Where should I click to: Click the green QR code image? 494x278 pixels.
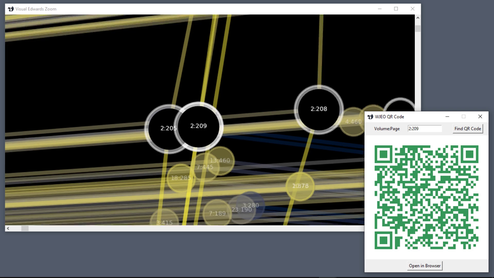click(x=426, y=197)
